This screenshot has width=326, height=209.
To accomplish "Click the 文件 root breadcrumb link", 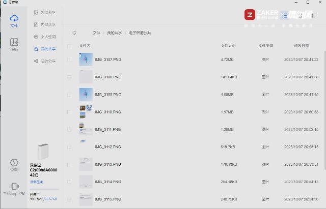I will click(x=96, y=33).
